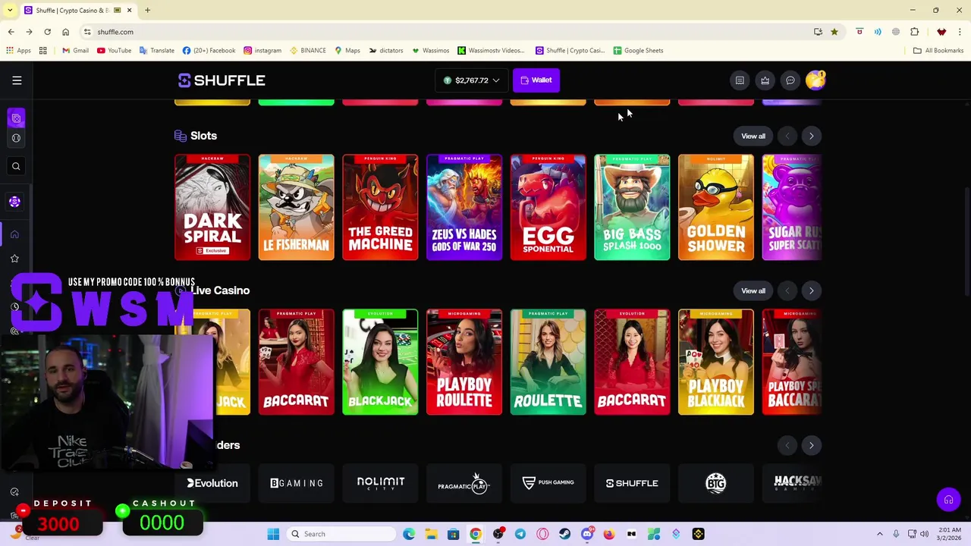Open File Explorer from the taskbar
971x546 pixels.
(x=431, y=534)
